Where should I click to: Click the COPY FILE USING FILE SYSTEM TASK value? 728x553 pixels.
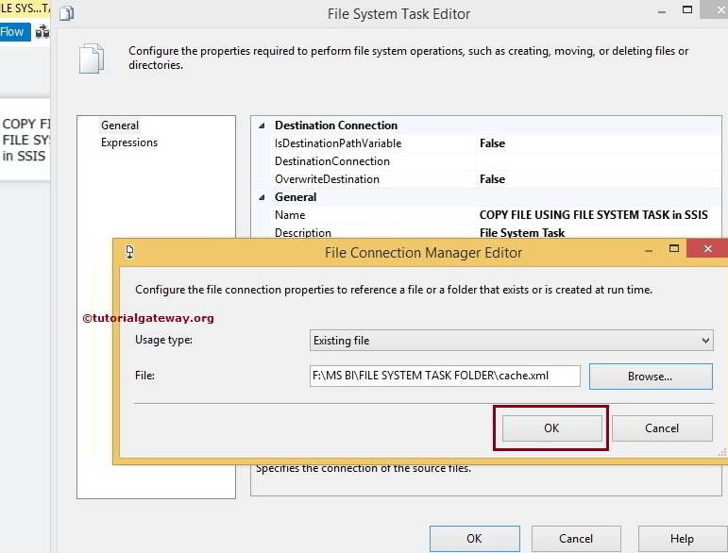pyautogui.click(x=593, y=215)
